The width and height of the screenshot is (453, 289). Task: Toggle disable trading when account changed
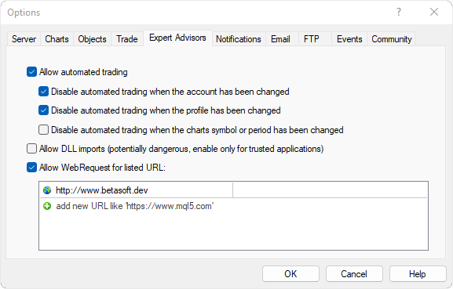pyautogui.click(x=43, y=92)
